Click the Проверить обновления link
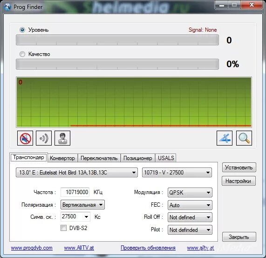The width and height of the screenshot is (266, 258). 148,248
